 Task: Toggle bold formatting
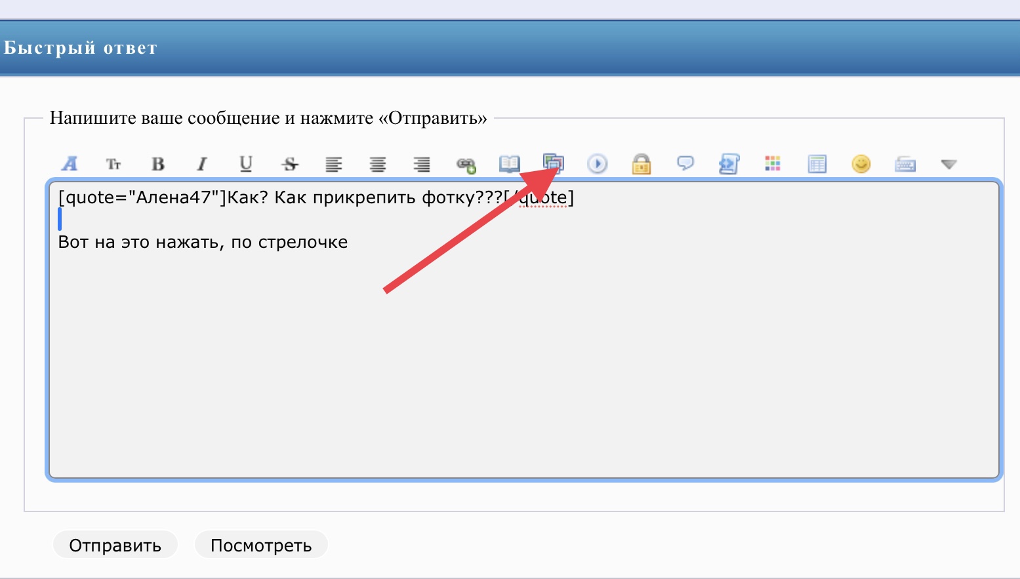tap(158, 164)
